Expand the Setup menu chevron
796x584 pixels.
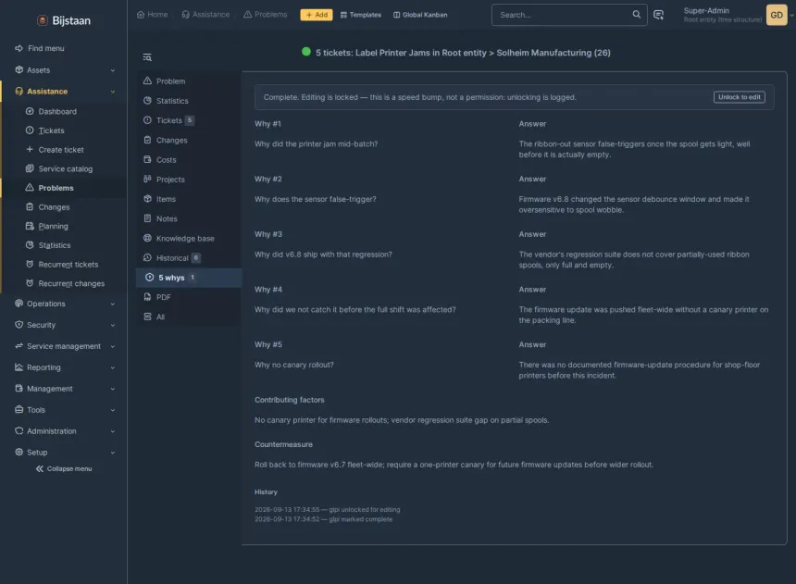[113, 453]
